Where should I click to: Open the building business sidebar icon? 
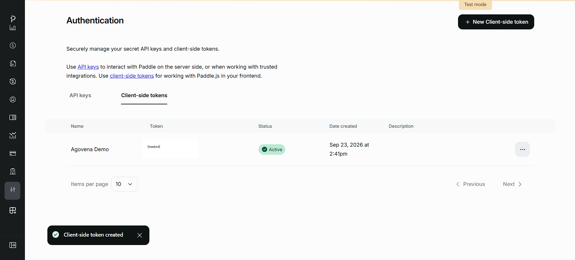coord(13,172)
